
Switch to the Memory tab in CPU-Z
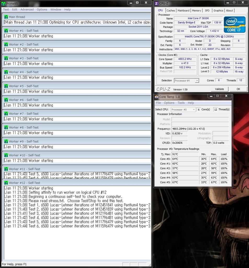[x=196, y=10]
